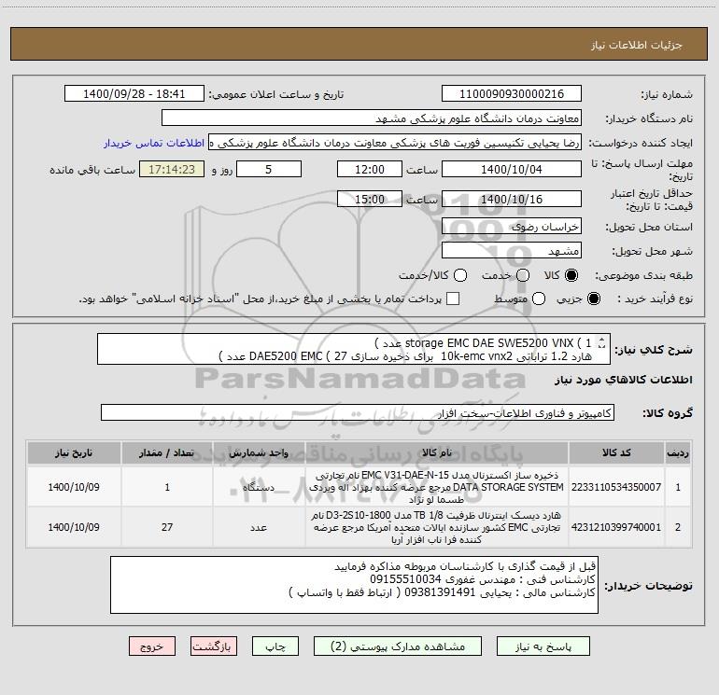This screenshot has width=719, height=695.
Task: Click the خروج exit button
Action: pyautogui.click(x=152, y=646)
